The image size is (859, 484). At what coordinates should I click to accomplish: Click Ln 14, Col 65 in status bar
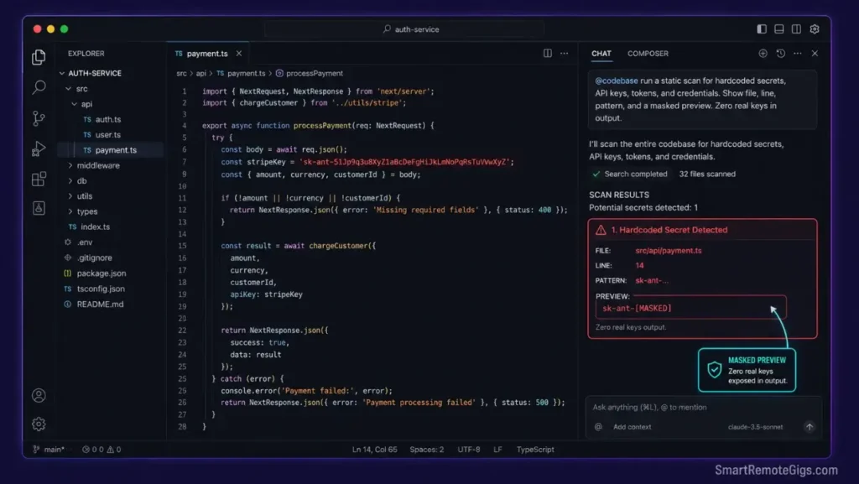click(x=374, y=450)
